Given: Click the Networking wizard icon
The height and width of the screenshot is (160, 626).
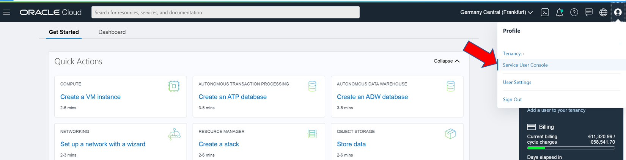Looking at the screenshot, I should click(x=174, y=134).
